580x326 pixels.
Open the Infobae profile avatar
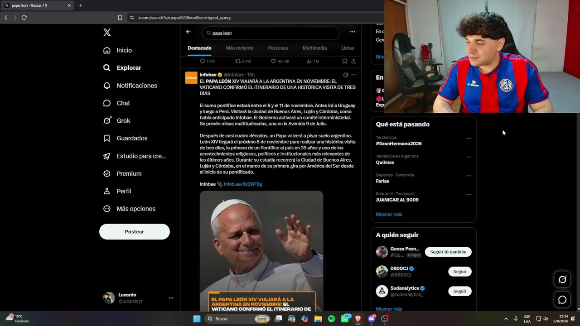pyautogui.click(x=191, y=78)
